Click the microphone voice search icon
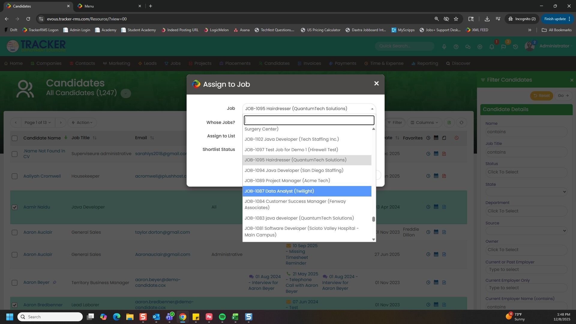Image resolution: width=576 pixels, height=324 pixels. (x=444, y=47)
